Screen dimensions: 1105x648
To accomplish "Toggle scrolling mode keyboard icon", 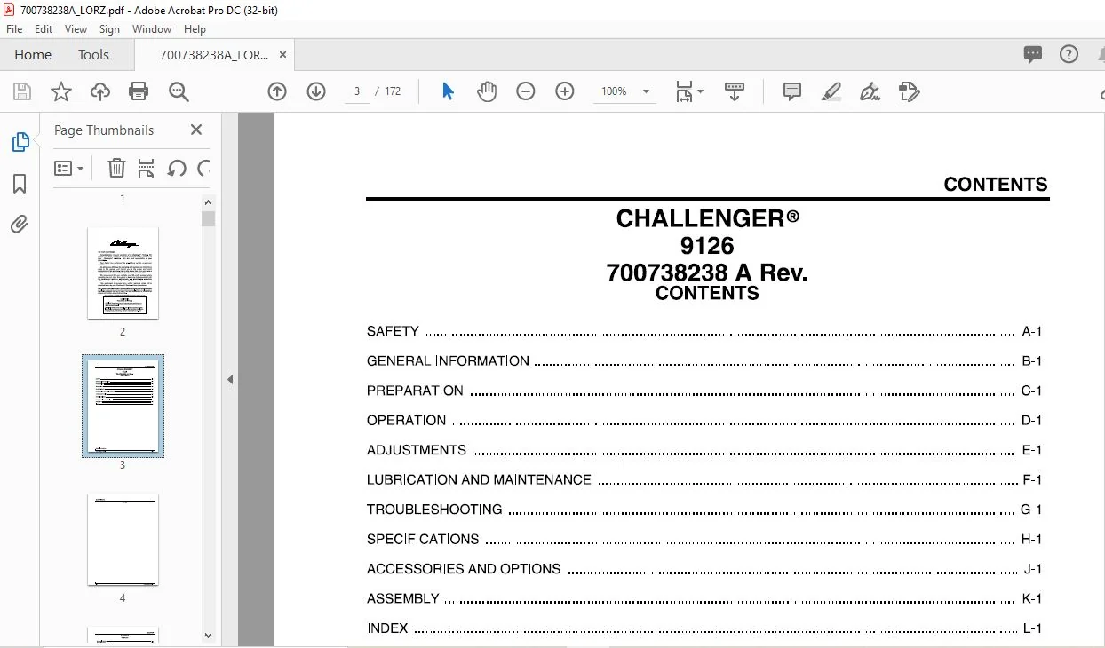I will tap(735, 91).
